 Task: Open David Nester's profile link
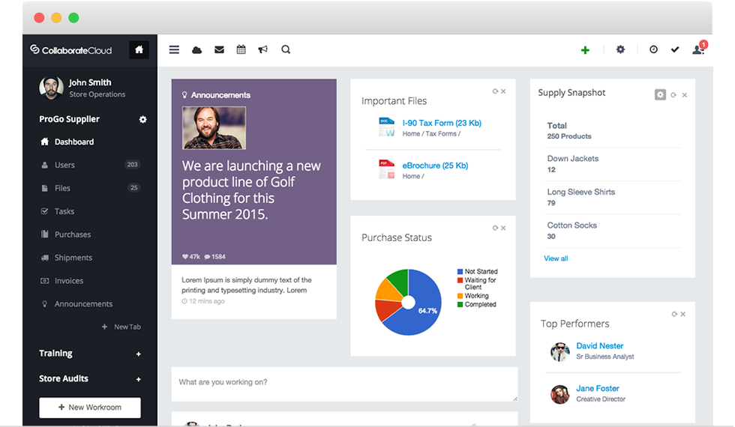pyautogui.click(x=599, y=346)
